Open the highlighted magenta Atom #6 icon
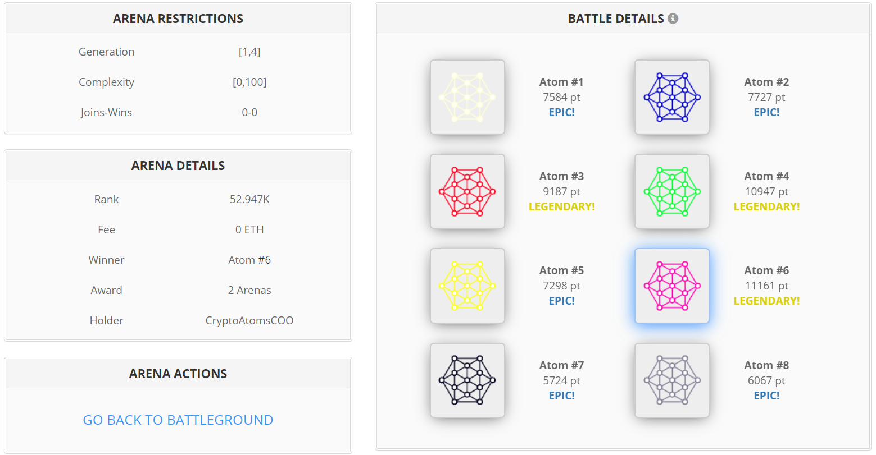The height and width of the screenshot is (455, 876). coord(672,286)
